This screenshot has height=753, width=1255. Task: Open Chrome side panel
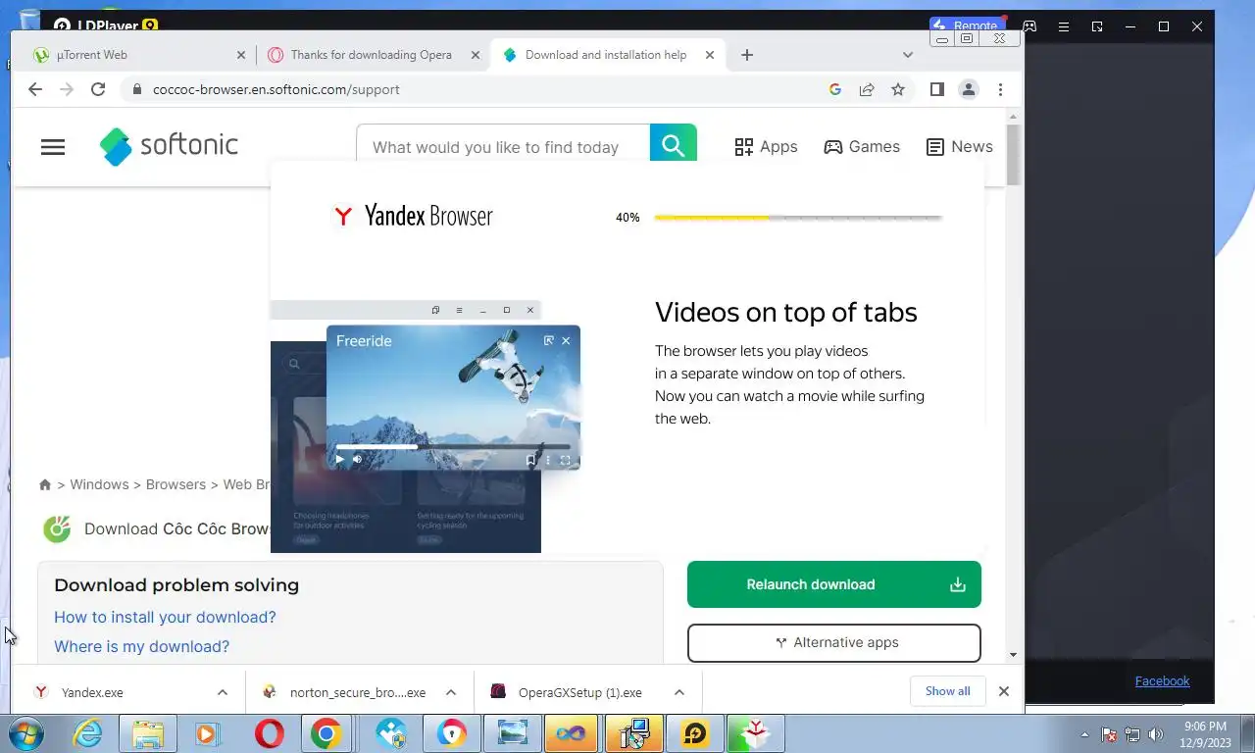click(936, 89)
